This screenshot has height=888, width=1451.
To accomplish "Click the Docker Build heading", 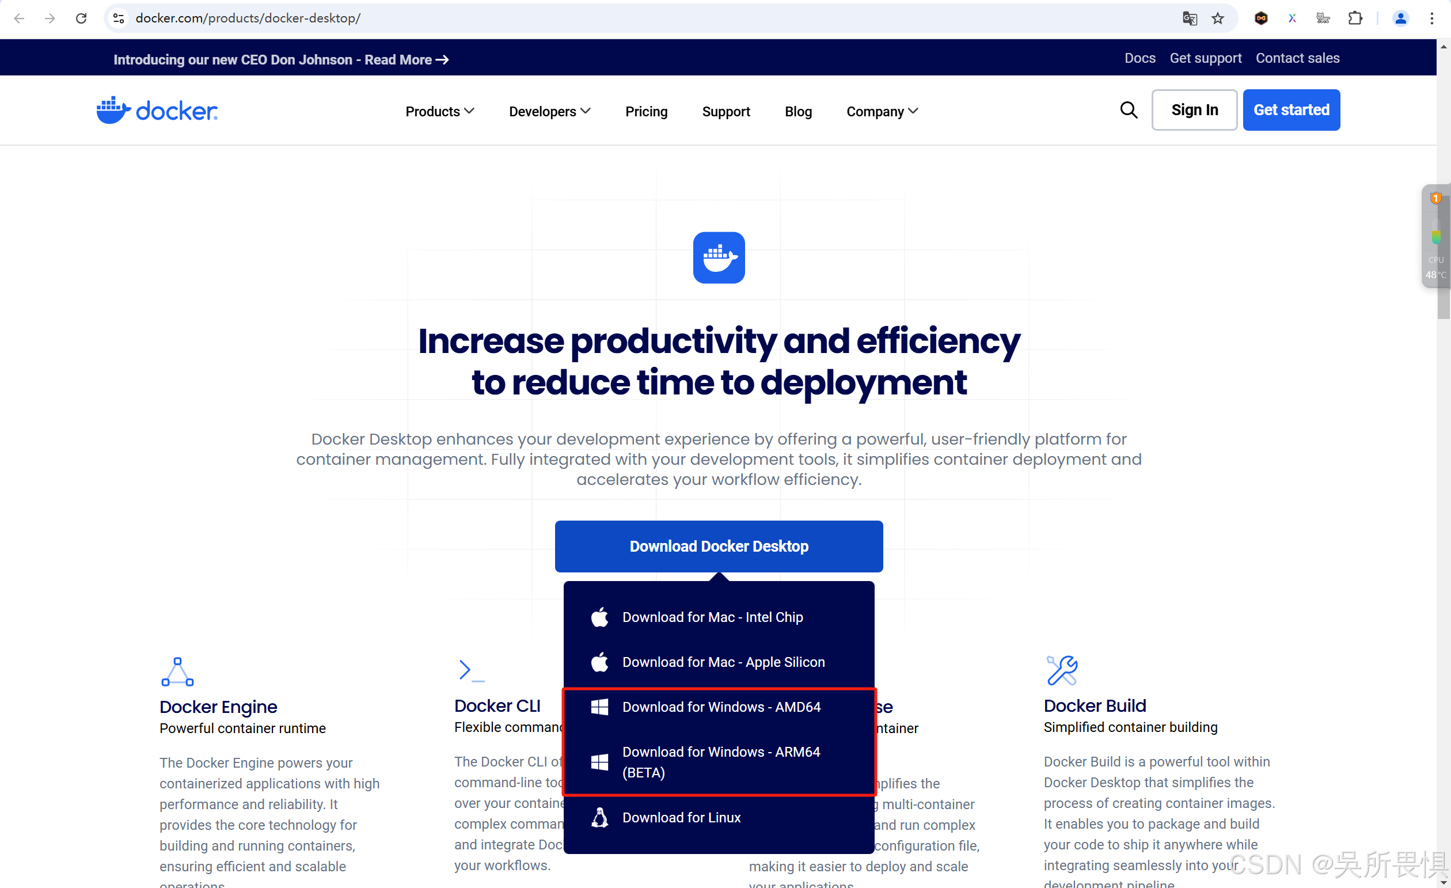I will (1095, 705).
